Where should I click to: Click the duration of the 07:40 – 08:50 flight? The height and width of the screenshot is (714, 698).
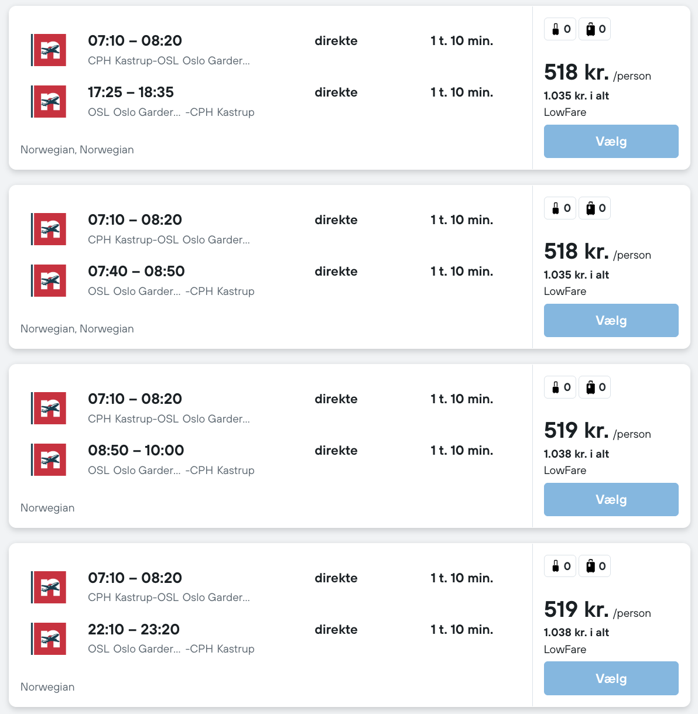(461, 272)
